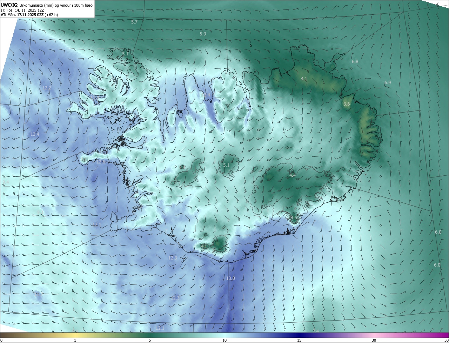This screenshot has height=343, width=449.
Task: Click the 50 tick on the color scale
Action: [x=446, y=341]
